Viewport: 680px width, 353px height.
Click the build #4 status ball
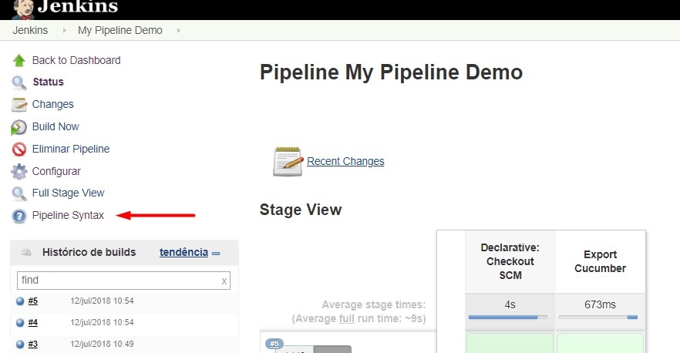20,323
